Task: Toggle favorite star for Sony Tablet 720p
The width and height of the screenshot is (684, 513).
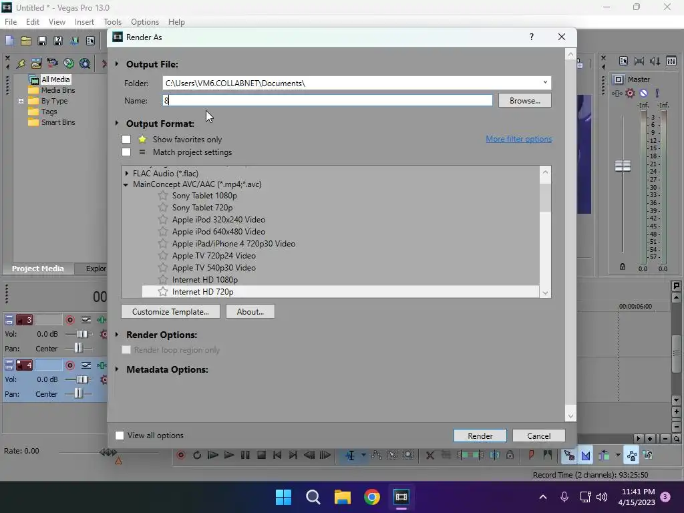Action: pyautogui.click(x=163, y=208)
